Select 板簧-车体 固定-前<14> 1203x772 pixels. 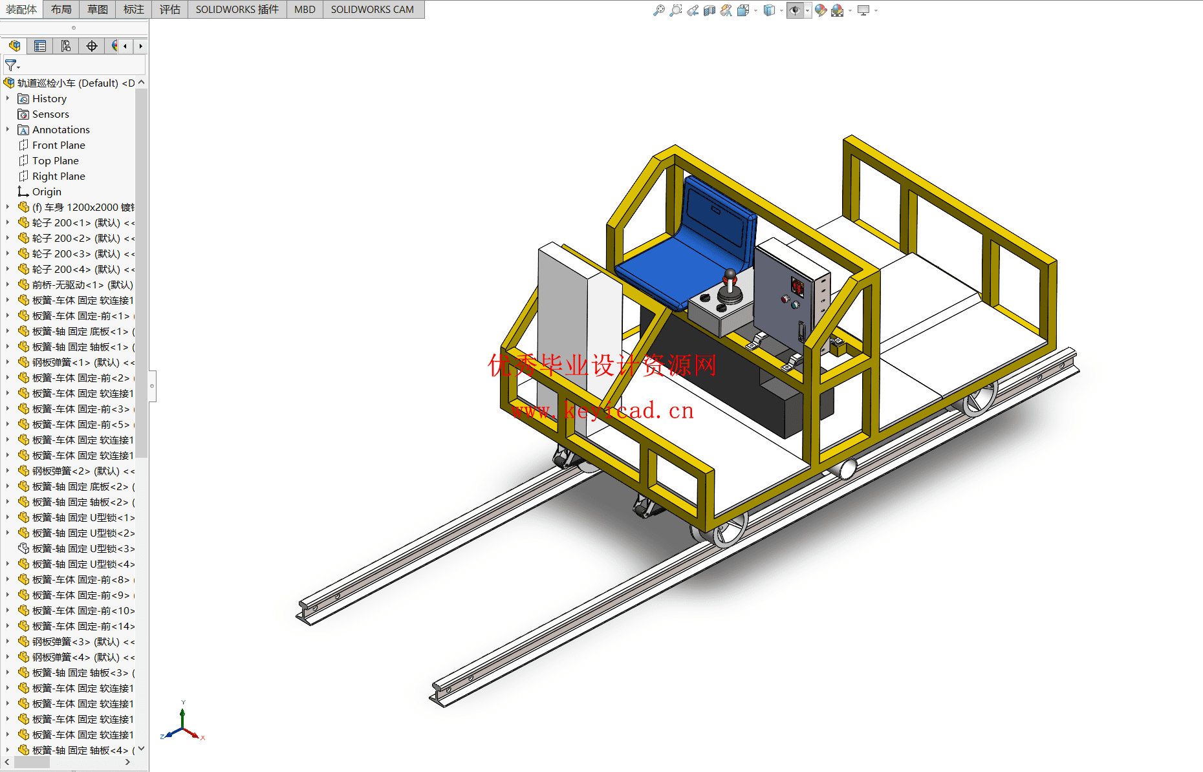click(x=76, y=626)
